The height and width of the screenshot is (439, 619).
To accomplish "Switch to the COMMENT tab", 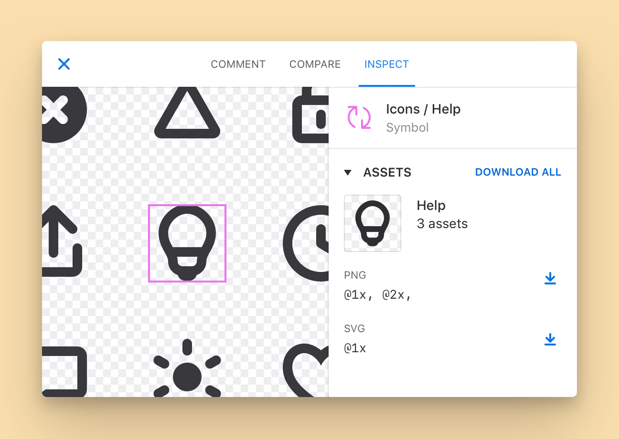I will tap(238, 64).
